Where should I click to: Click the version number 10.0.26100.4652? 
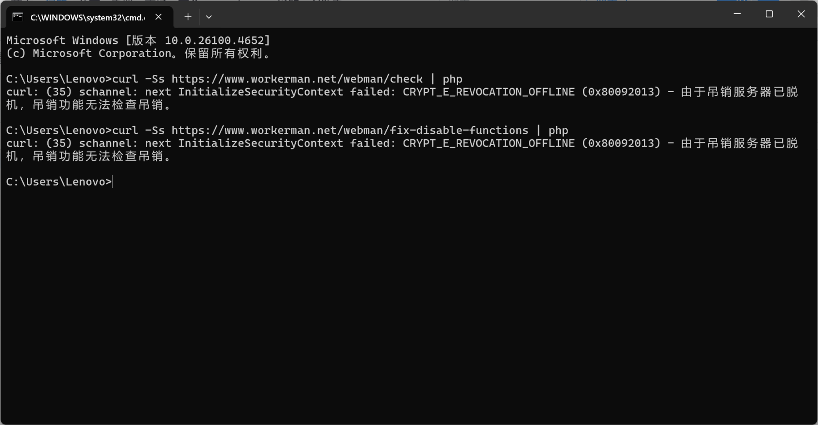(x=214, y=40)
